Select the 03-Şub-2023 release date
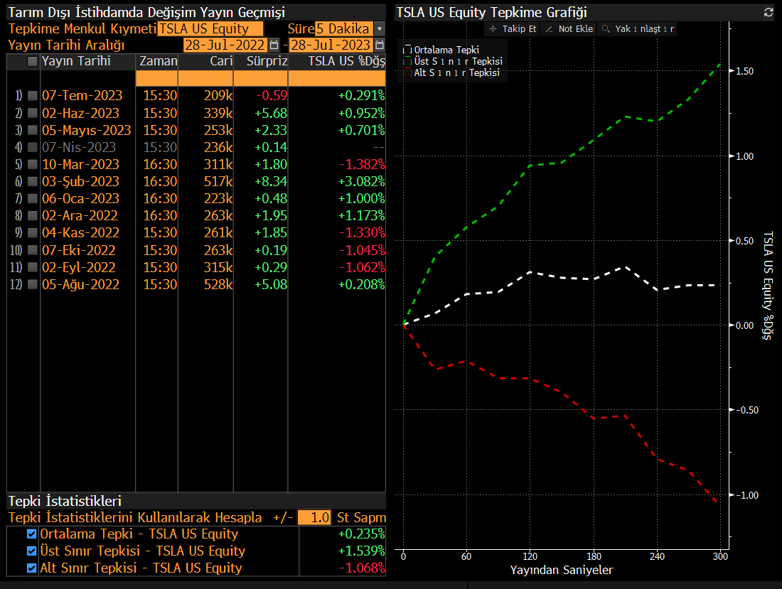 (81, 181)
